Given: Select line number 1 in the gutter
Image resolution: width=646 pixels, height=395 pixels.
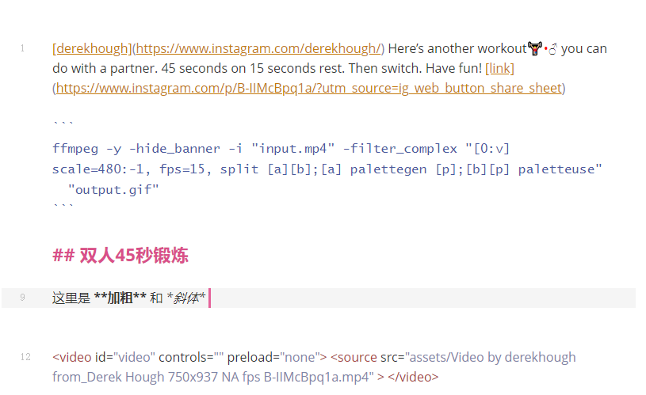Looking at the screenshot, I should [22, 48].
